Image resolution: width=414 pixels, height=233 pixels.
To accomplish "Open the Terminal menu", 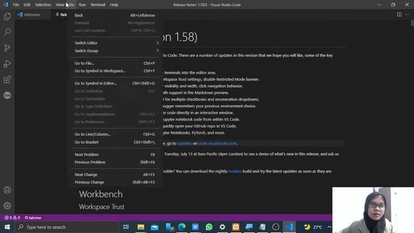I will 98,5.
